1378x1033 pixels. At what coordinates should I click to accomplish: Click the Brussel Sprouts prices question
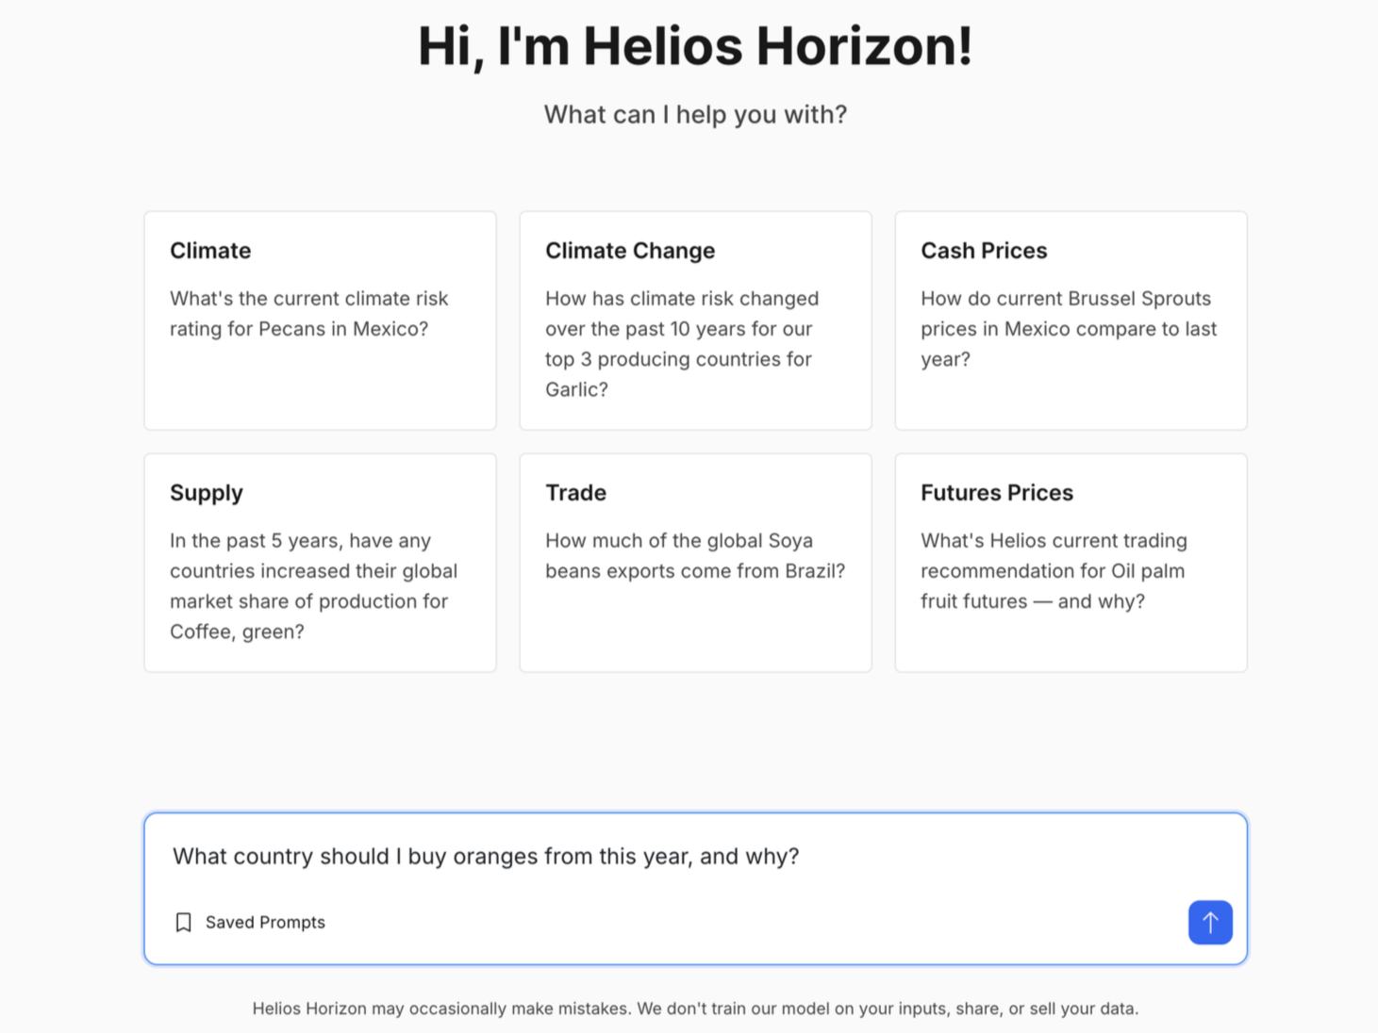pyautogui.click(x=1069, y=329)
